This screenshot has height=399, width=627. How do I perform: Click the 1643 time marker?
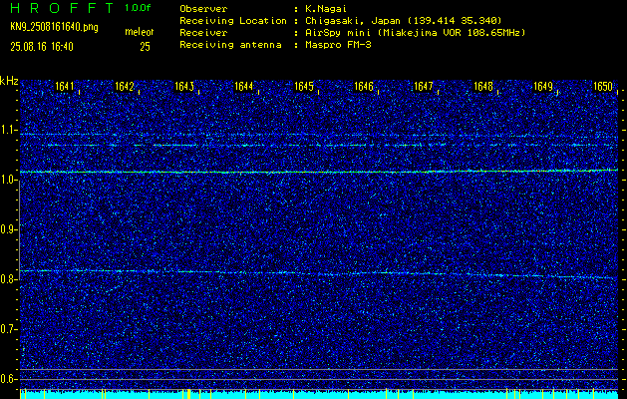[184, 87]
